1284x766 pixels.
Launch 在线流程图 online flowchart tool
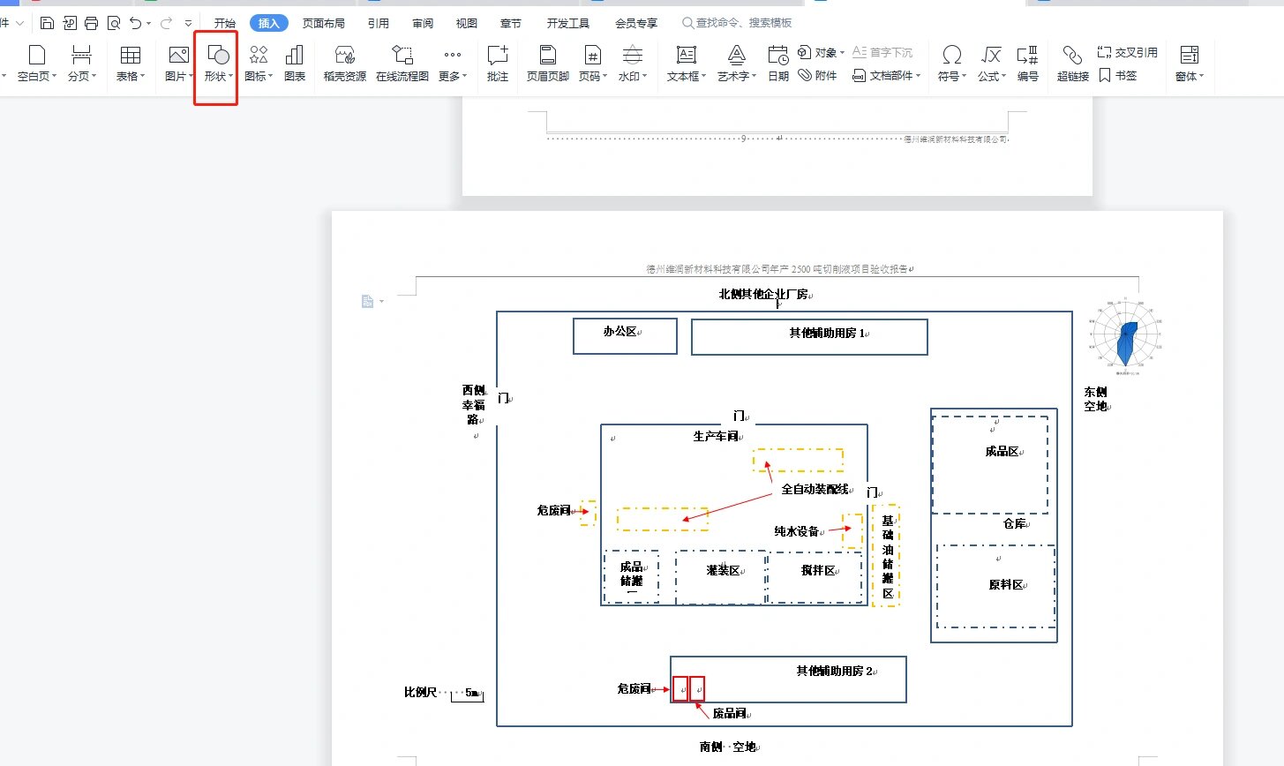click(x=402, y=63)
